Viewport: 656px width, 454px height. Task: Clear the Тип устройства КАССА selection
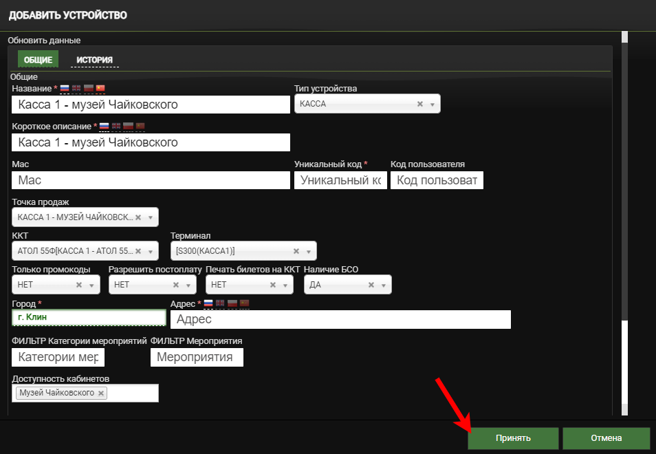click(420, 104)
